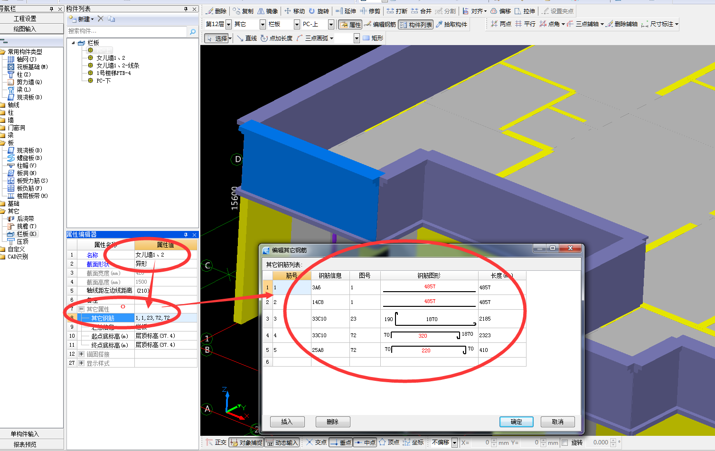
Task: Click 插入 to insert rebar row
Action: point(287,422)
